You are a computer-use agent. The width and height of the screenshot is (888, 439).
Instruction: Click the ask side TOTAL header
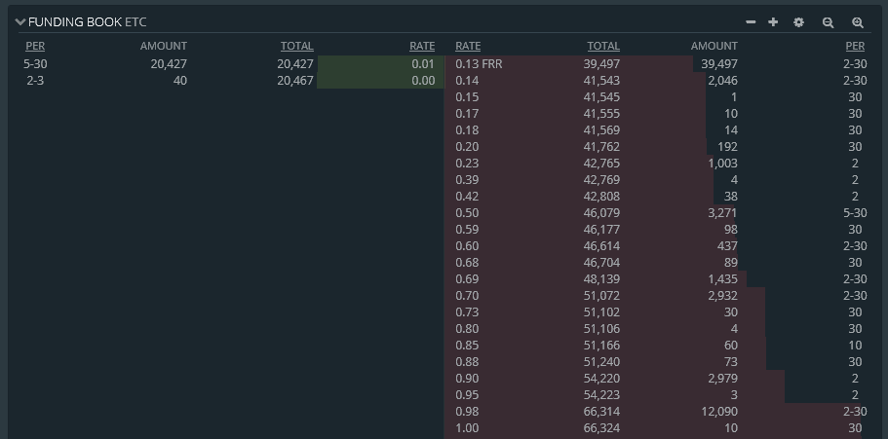coord(603,46)
